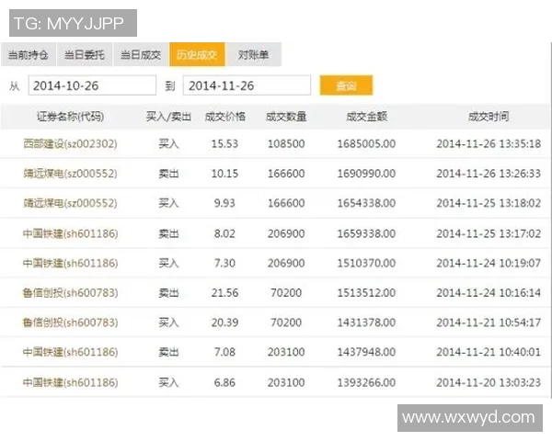Click the 证券名称(代码) column header
552x441 pixels.
click(70, 117)
